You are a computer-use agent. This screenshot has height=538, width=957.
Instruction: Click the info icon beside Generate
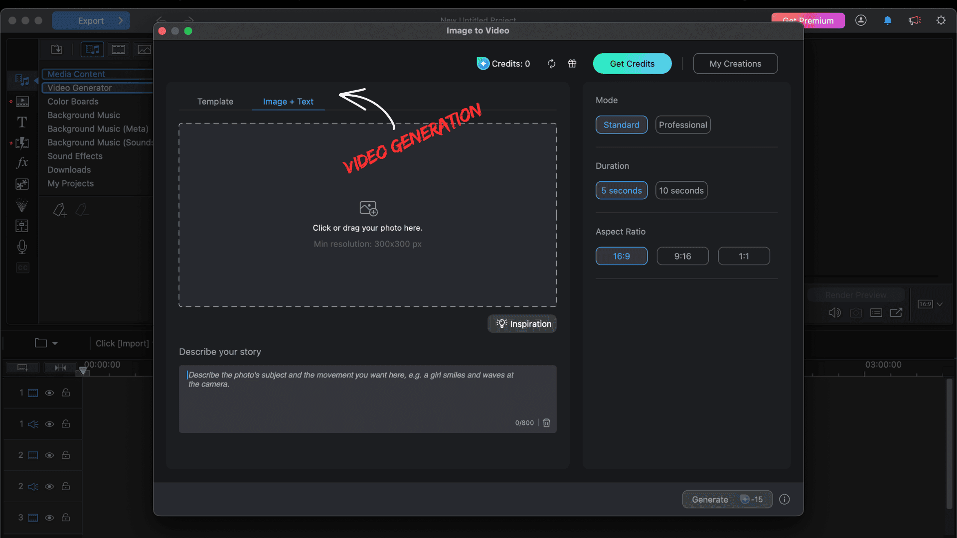[x=785, y=500]
